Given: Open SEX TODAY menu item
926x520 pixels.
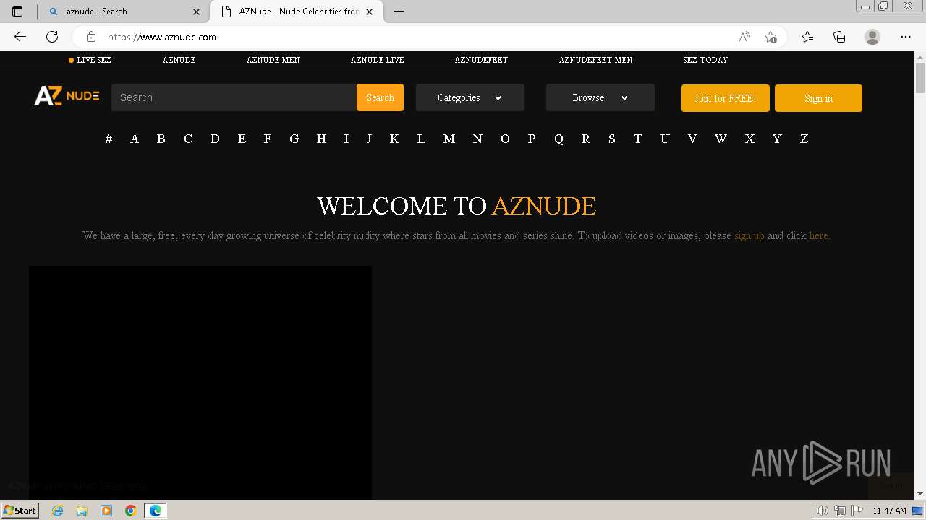Looking at the screenshot, I should tap(705, 60).
